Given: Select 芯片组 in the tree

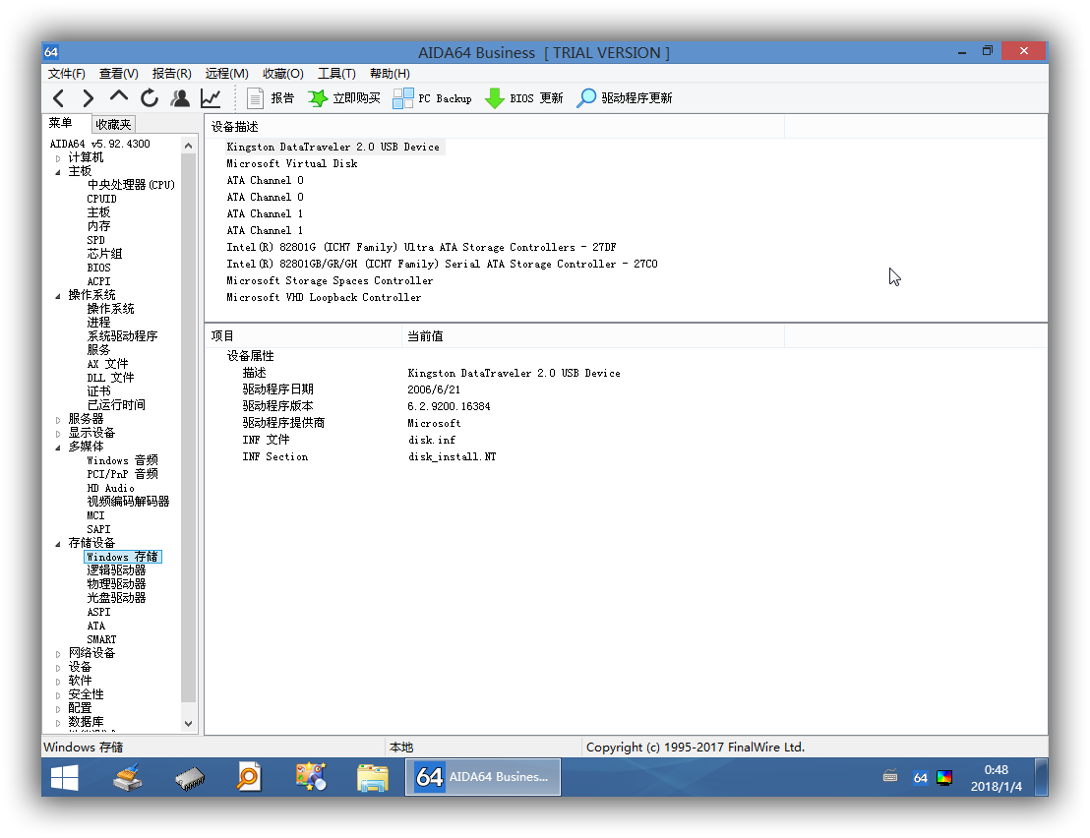Looking at the screenshot, I should [x=104, y=255].
